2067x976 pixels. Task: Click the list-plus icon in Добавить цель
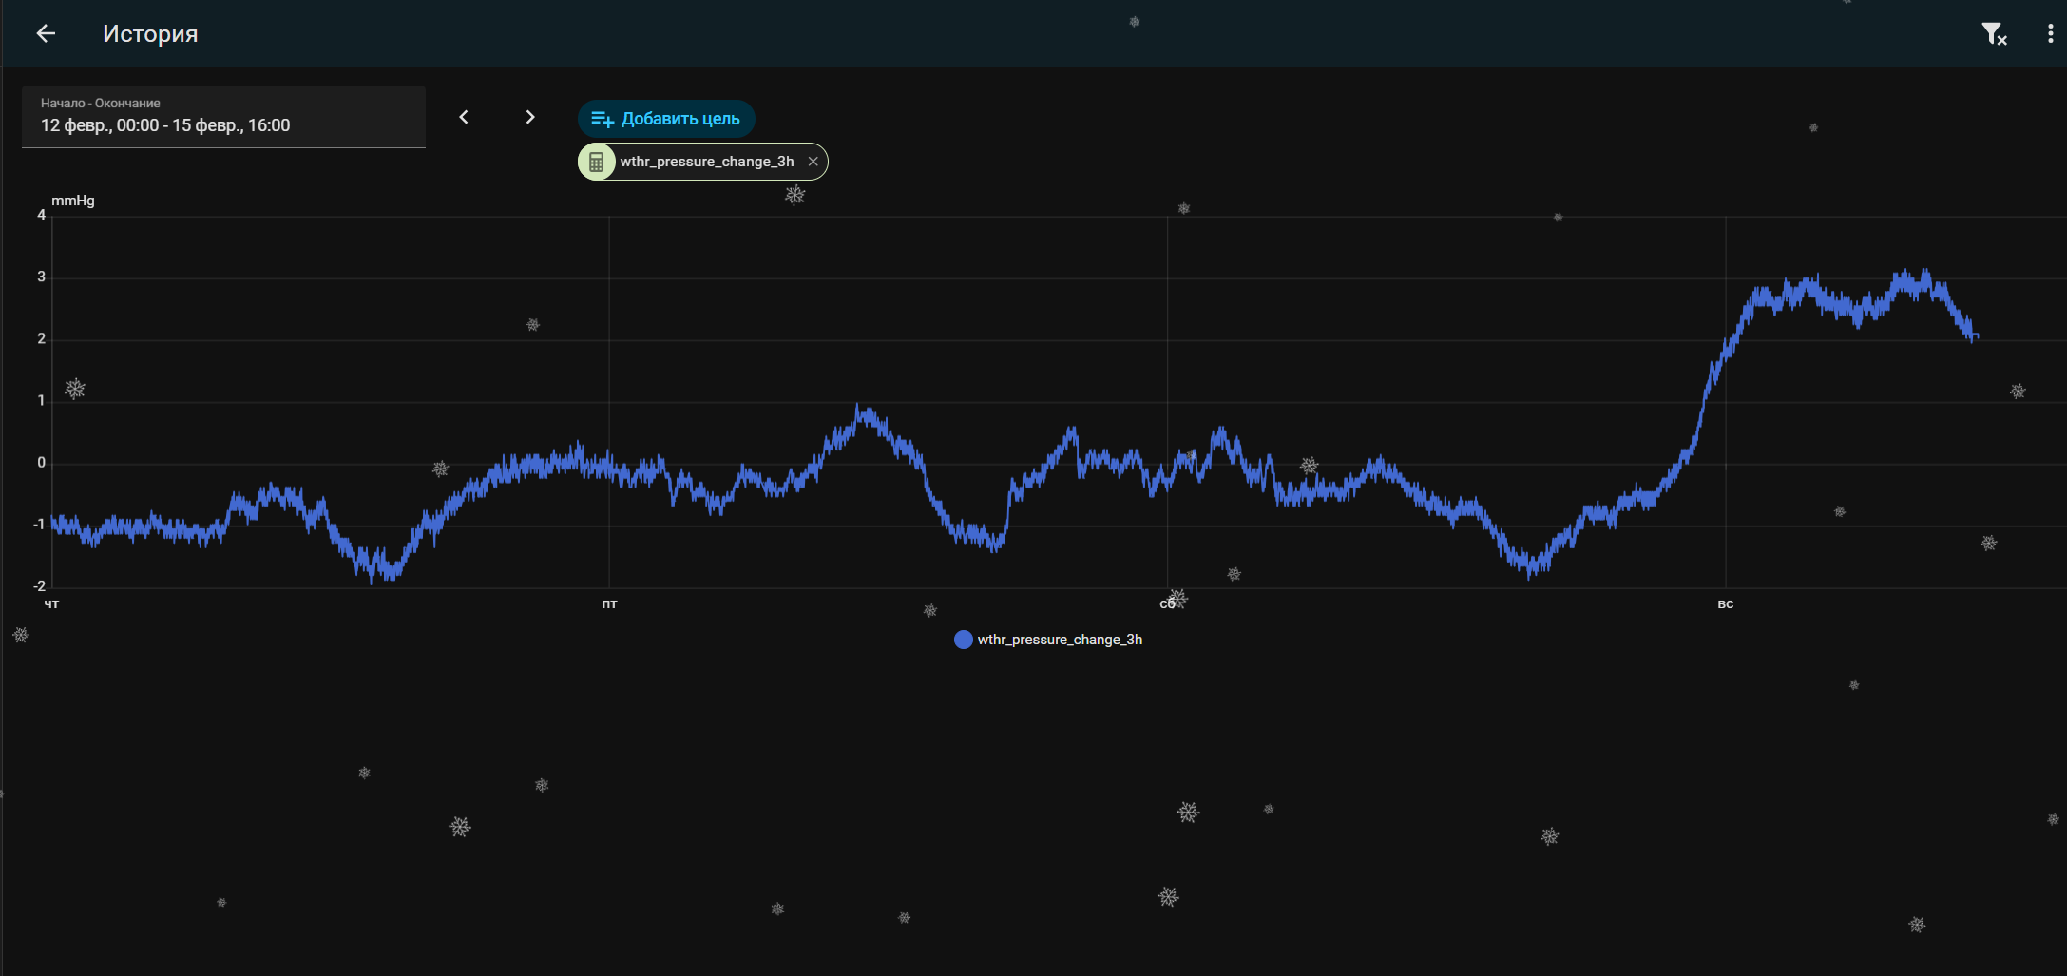click(x=602, y=119)
